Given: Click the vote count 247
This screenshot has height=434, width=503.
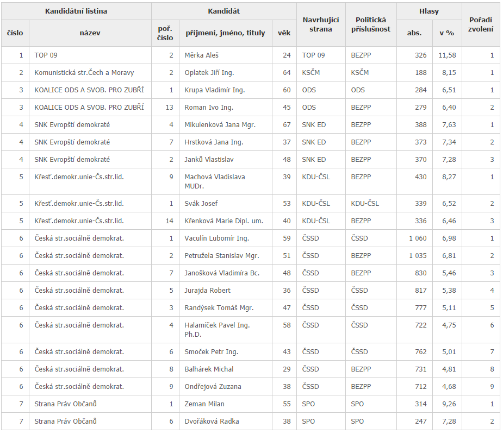Looking at the screenshot, I should click(420, 421).
